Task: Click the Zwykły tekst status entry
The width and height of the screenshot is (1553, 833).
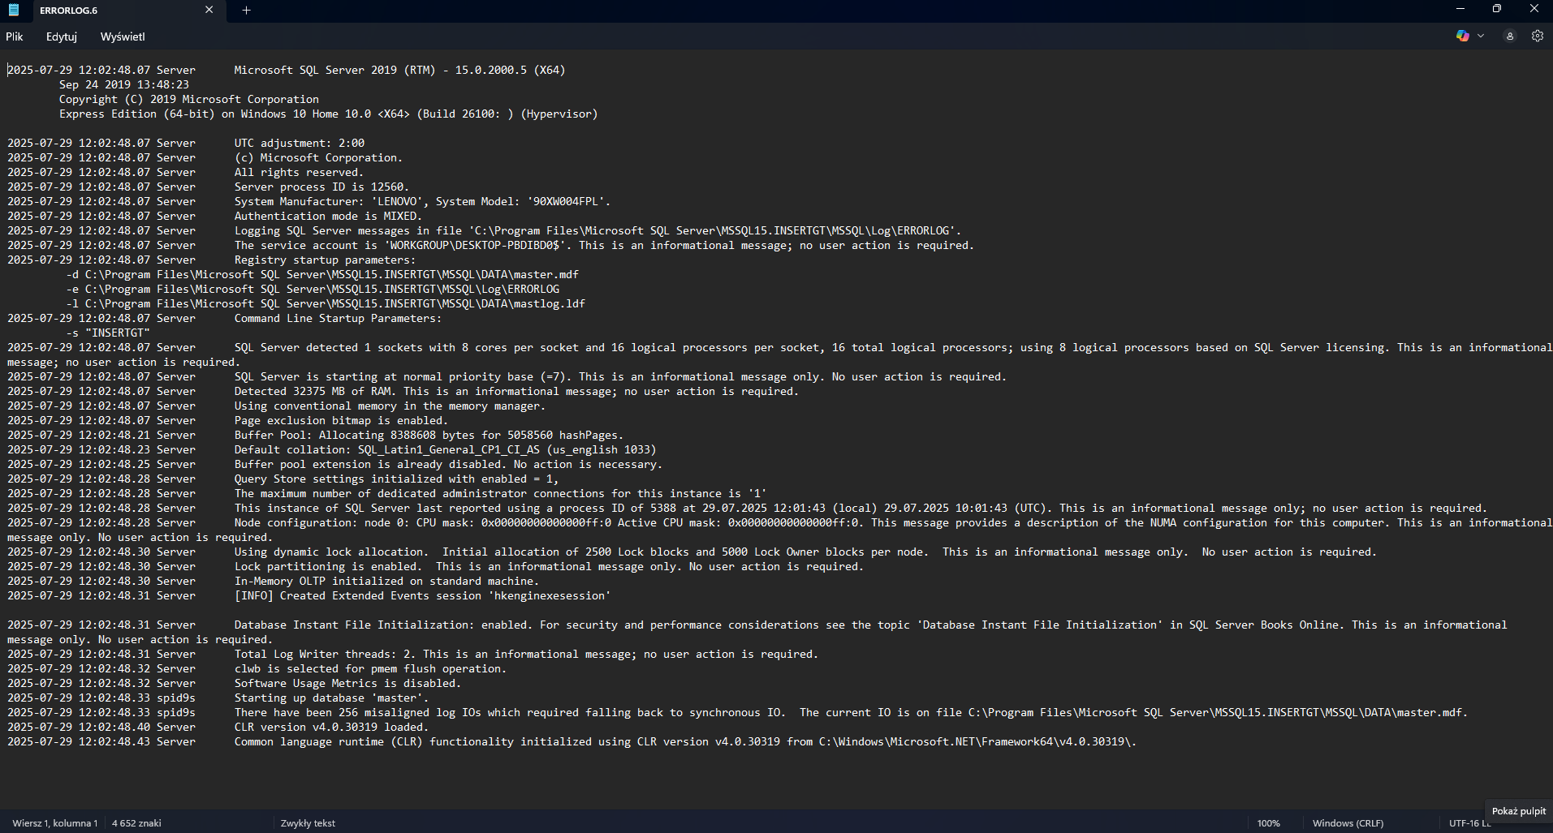Action: 308,823
